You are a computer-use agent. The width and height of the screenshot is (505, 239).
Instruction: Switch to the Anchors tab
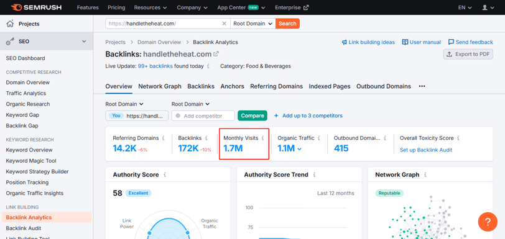pos(232,86)
